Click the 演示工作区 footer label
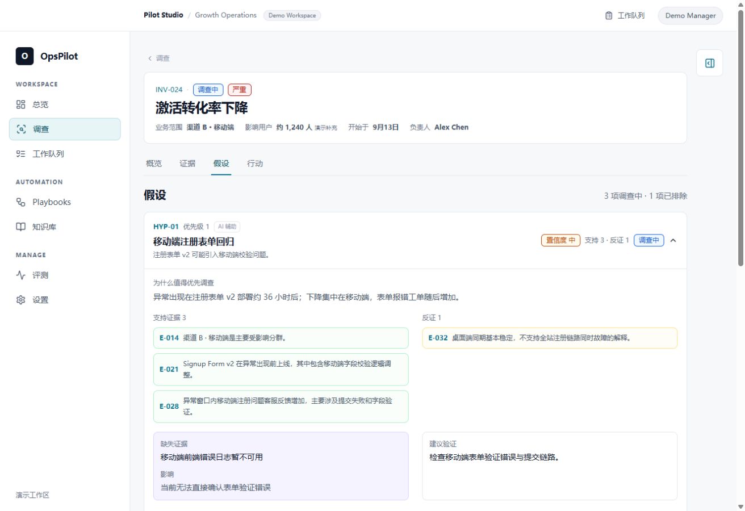 (x=32, y=495)
